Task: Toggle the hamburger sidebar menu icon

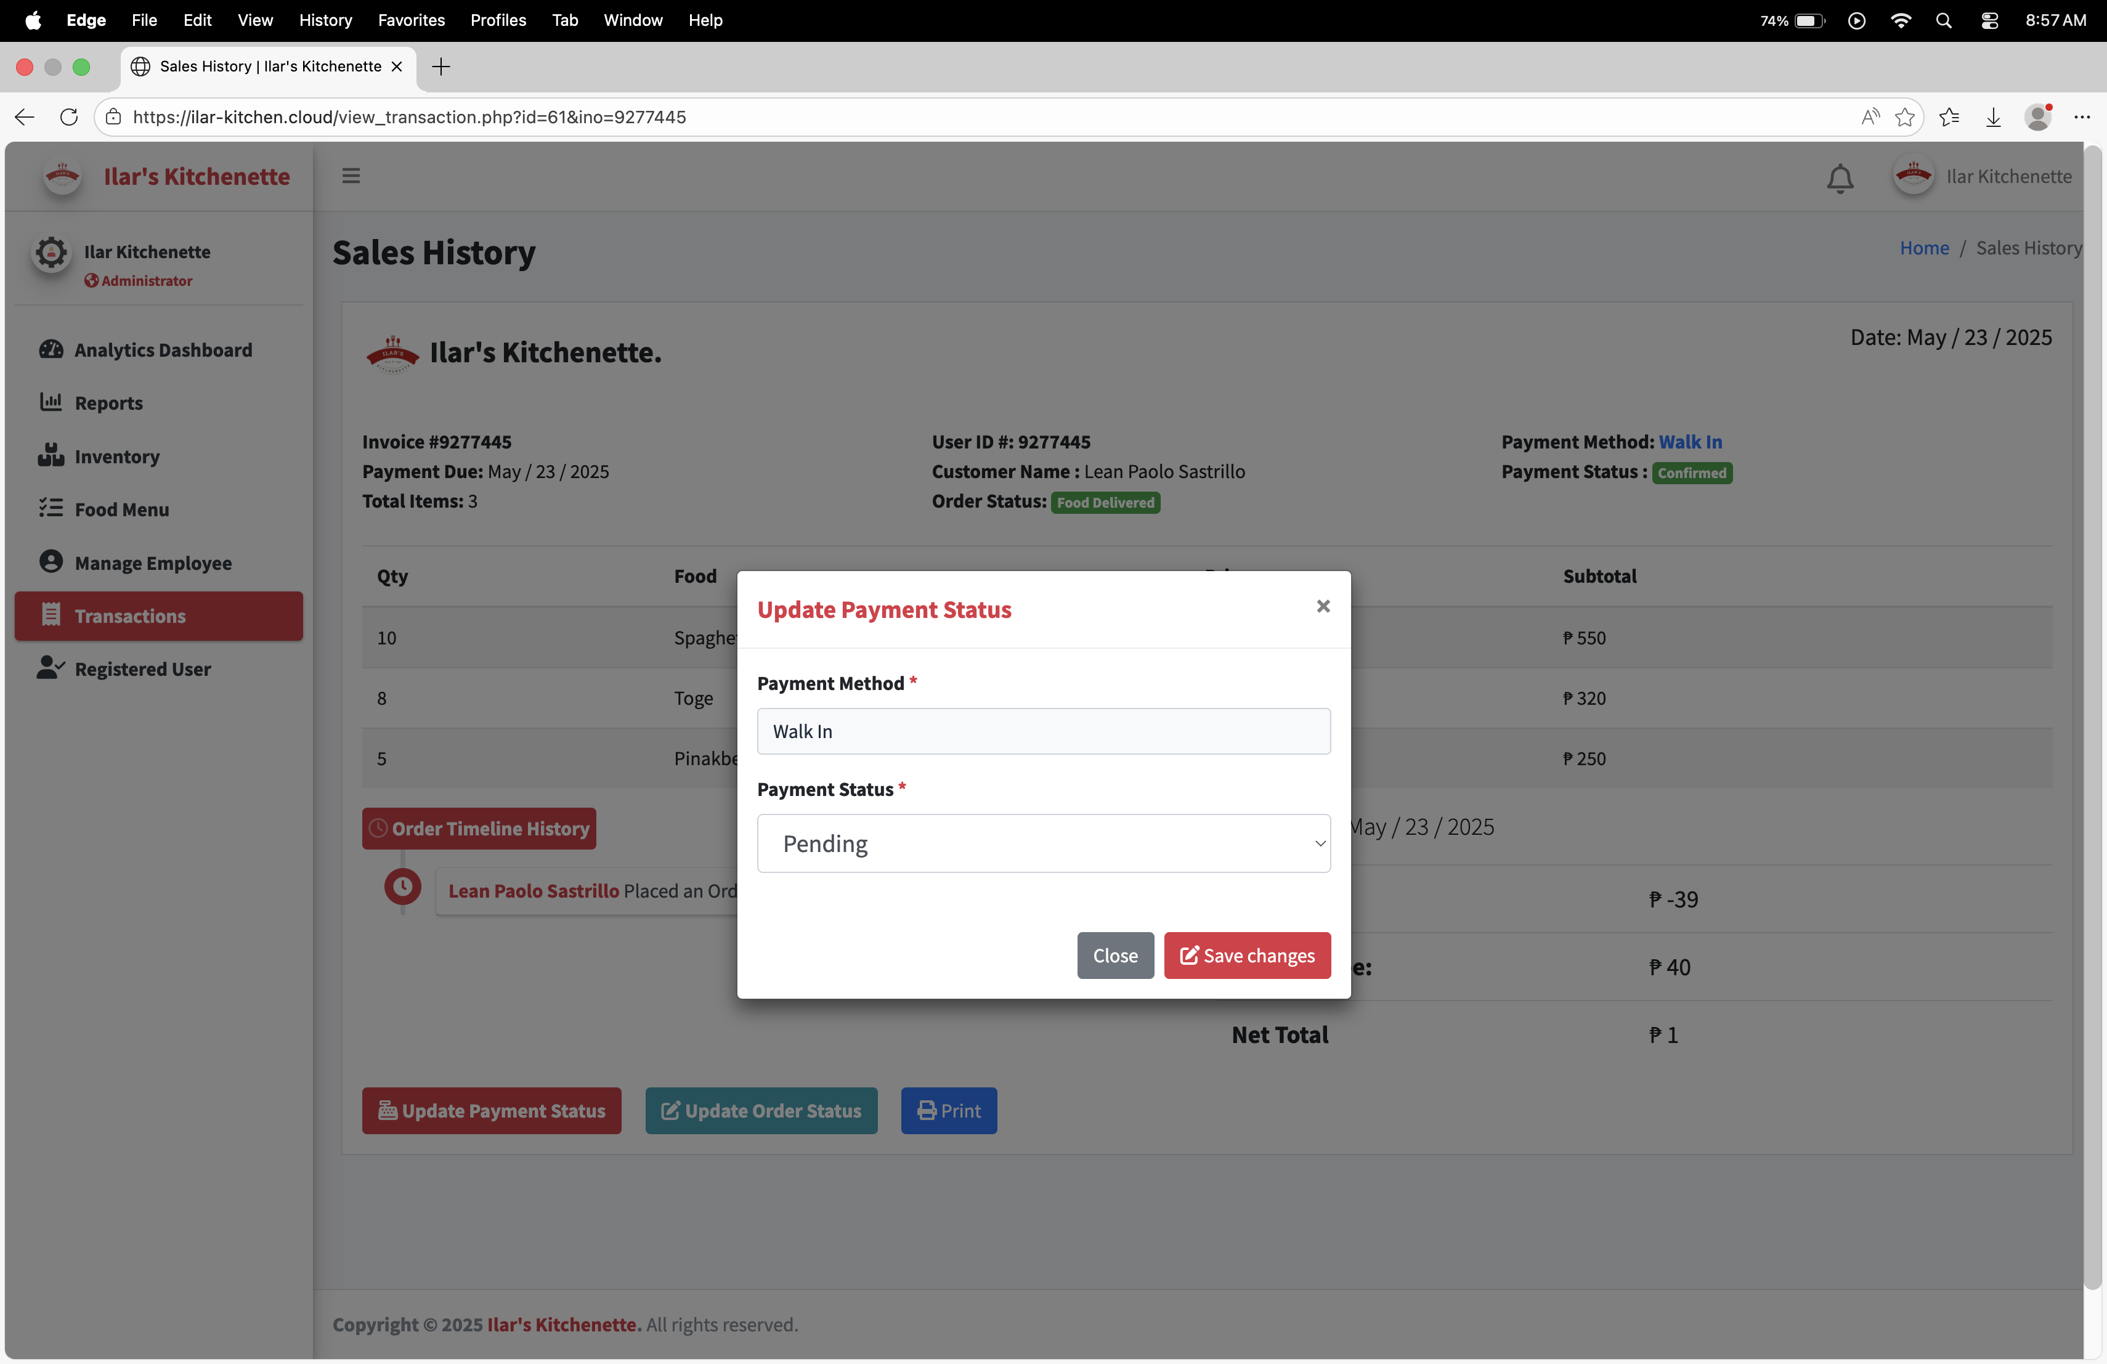Action: pyautogui.click(x=351, y=176)
